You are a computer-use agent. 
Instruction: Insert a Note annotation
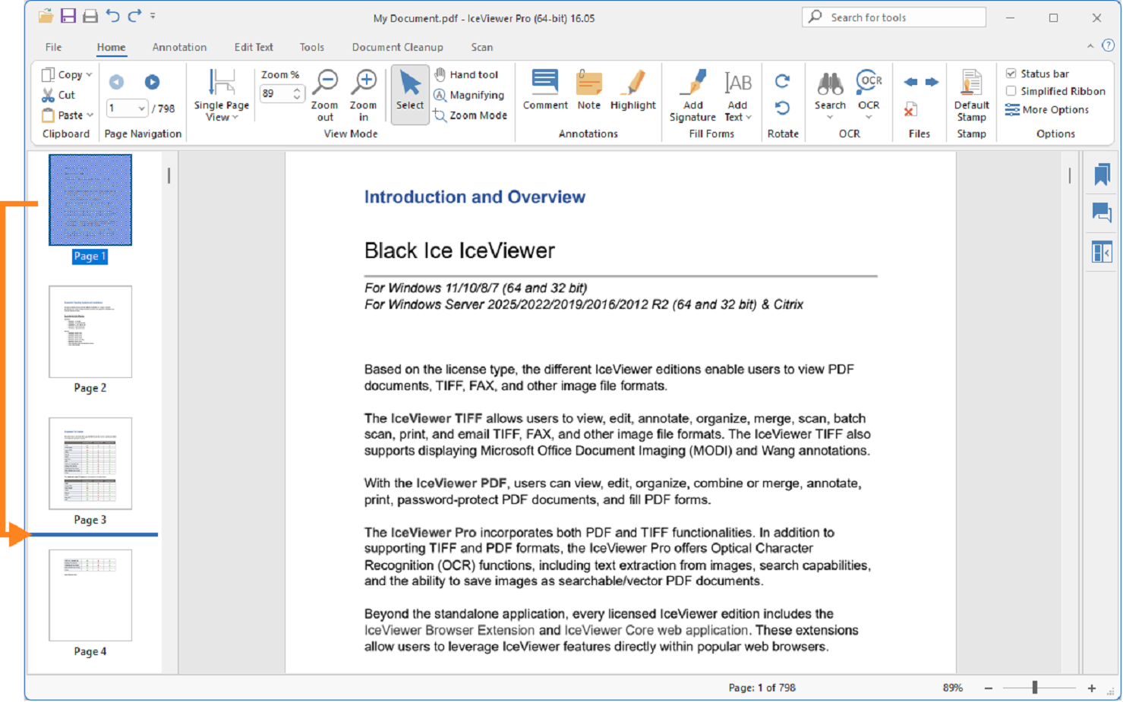(x=589, y=90)
